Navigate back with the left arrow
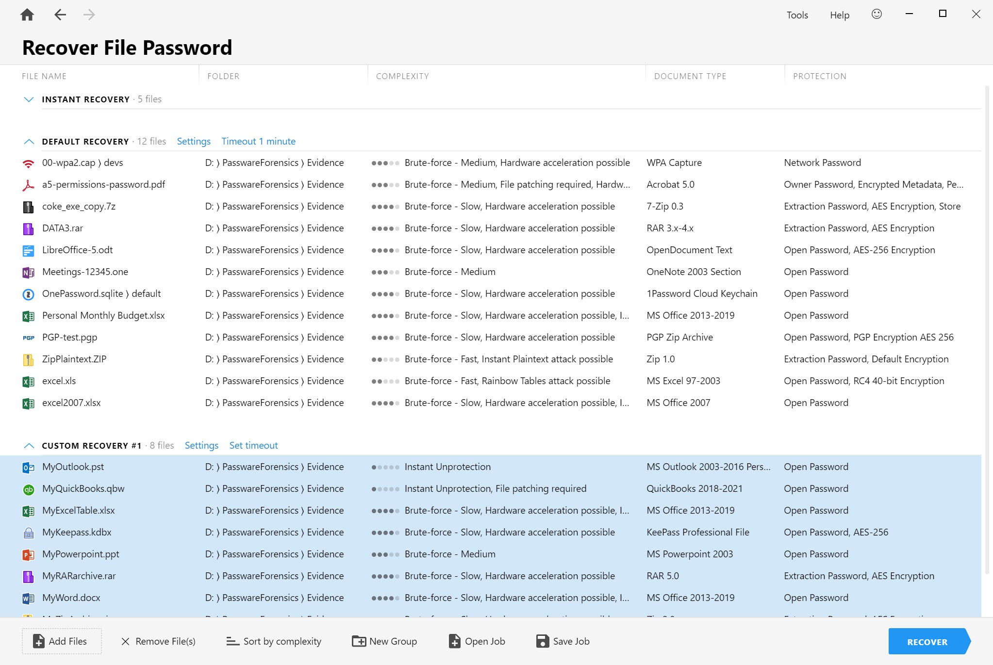This screenshot has height=665, width=993. (60, 15)
